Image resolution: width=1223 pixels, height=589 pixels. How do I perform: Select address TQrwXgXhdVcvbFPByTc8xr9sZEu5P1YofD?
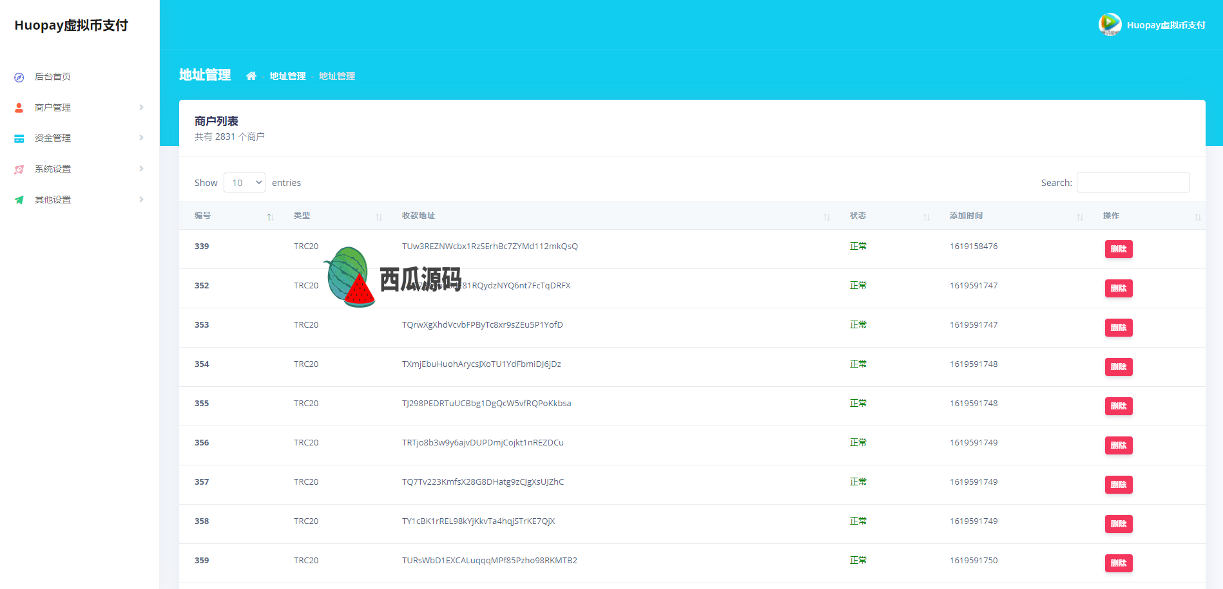point(483,324)
